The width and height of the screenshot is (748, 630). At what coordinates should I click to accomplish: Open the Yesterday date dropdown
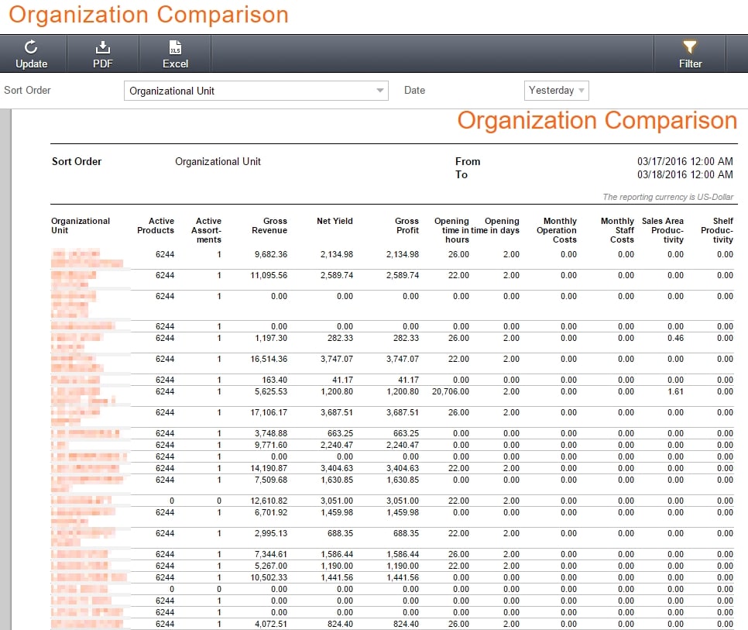(x=556, y=91)
